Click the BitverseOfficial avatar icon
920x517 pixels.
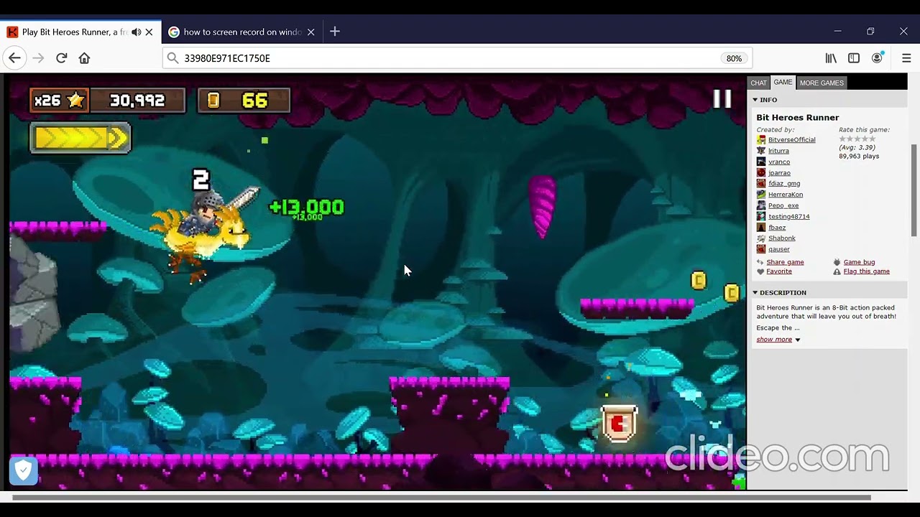(761, 140)
